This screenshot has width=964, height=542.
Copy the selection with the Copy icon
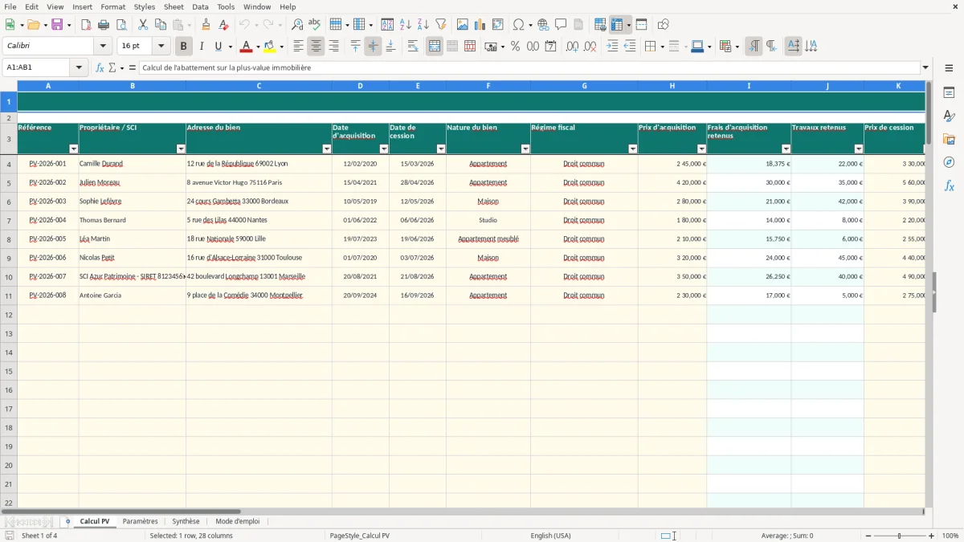(x=160, y=25)
